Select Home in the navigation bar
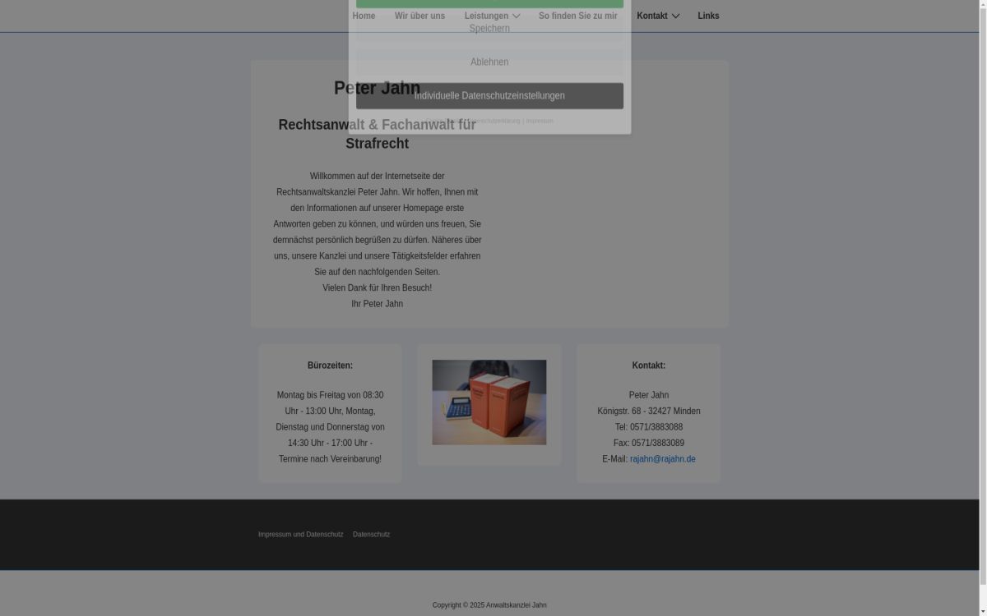Viewport: 987px width, 616px height. coord(364,16)
